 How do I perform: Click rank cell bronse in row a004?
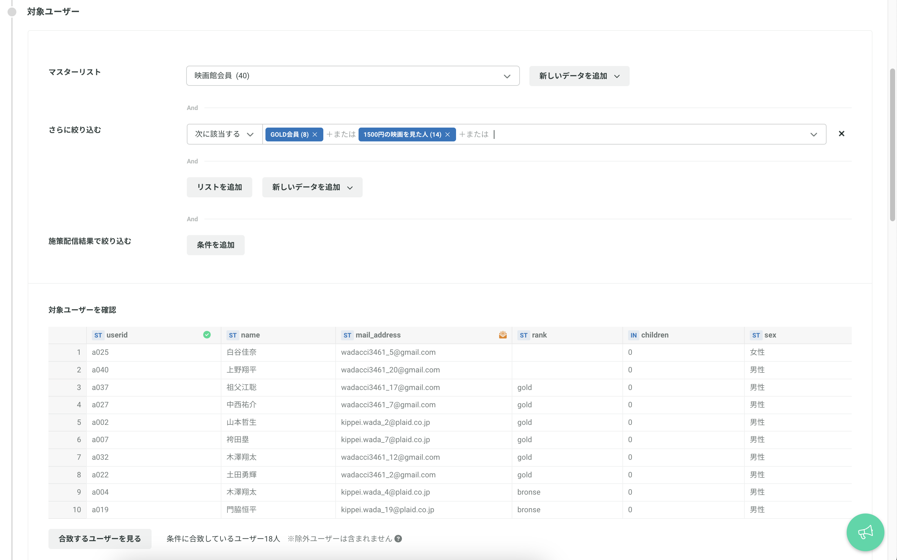coord(567,492)
